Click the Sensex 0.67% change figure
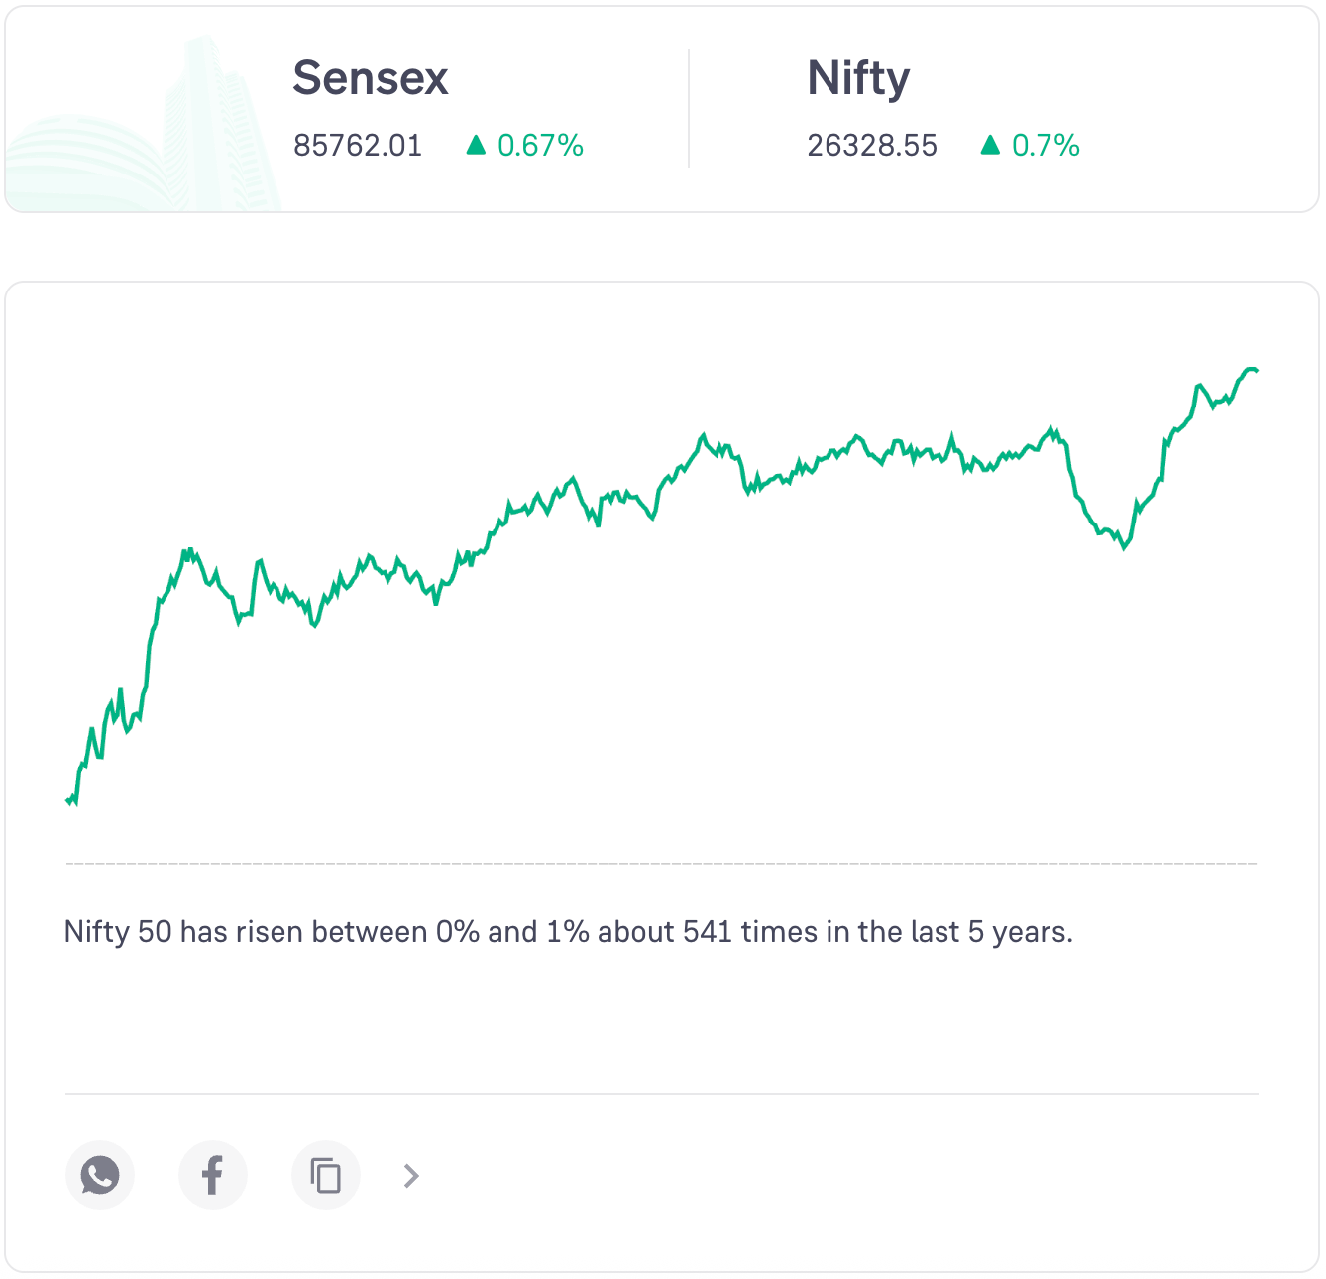Viewport: 1326px width, 1279px height. [540, 146]
